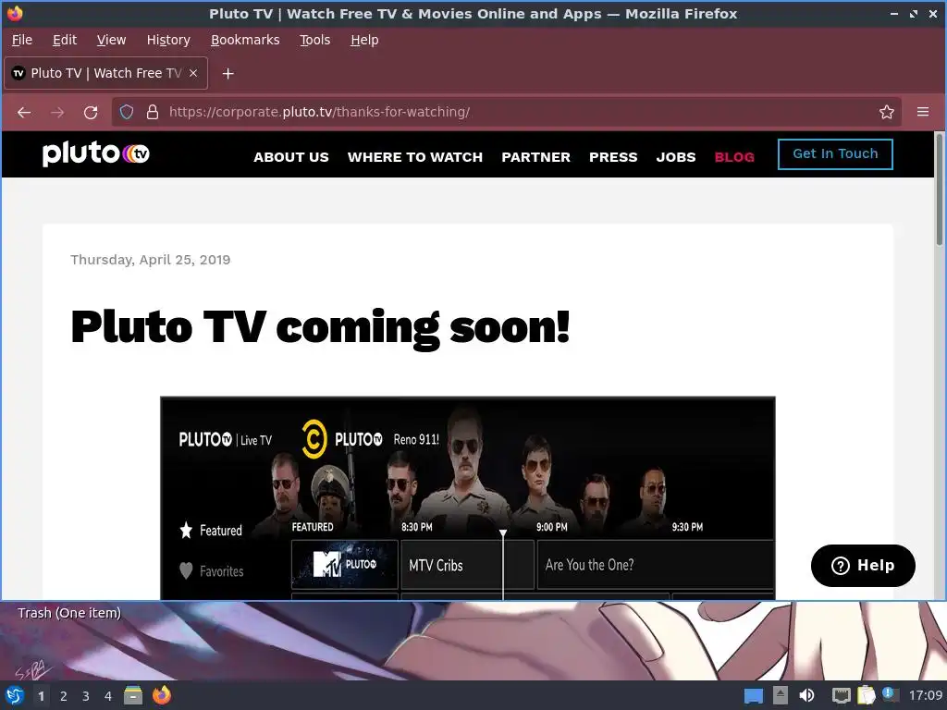This screenshot has width=947, height=710.
Task: Click the date Thursday, April 25, 2019
Action: (151, 260)
